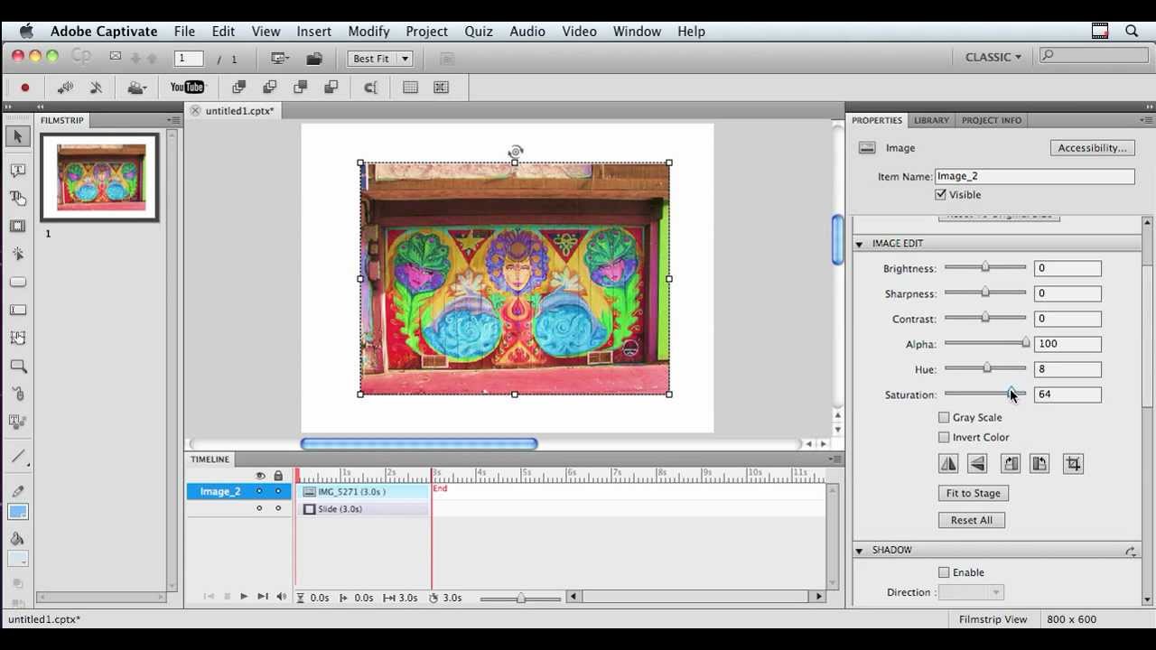Toggle lock dot for Image_2 layer
This screenshot has height=650, width=1156.
pos(278,491)
